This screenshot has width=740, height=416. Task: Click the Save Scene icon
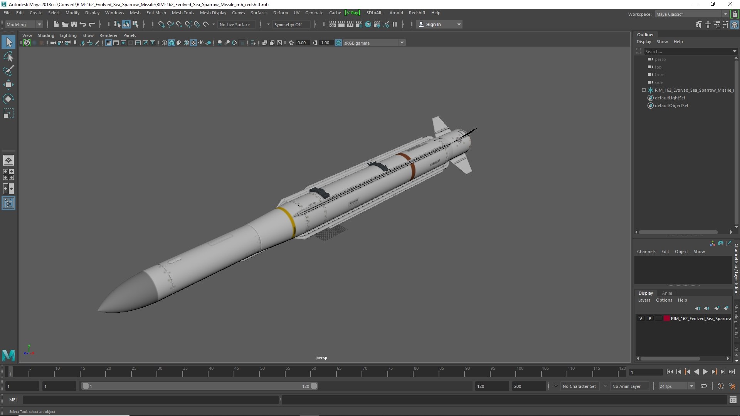(x=74, y=24)
